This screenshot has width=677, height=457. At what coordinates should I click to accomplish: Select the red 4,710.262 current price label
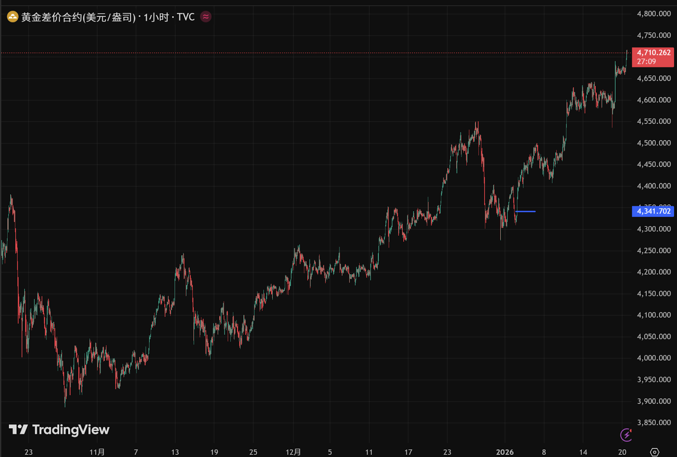coord(653,53)
